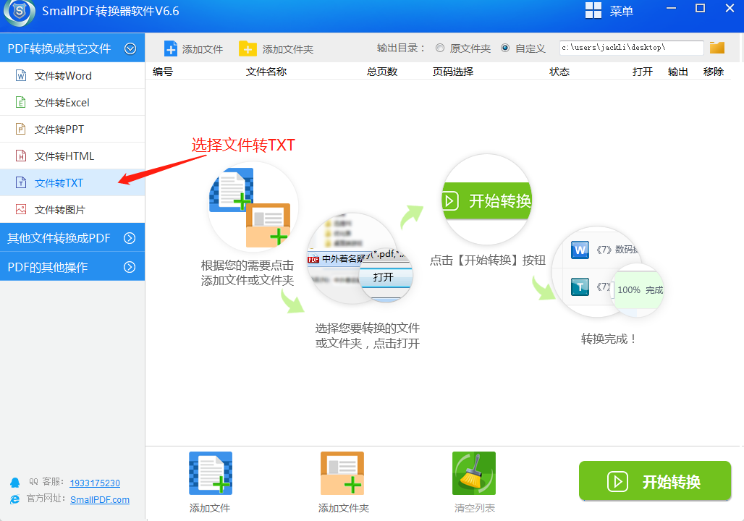Select the 文件转Excel conversion option

pos(62,102)
